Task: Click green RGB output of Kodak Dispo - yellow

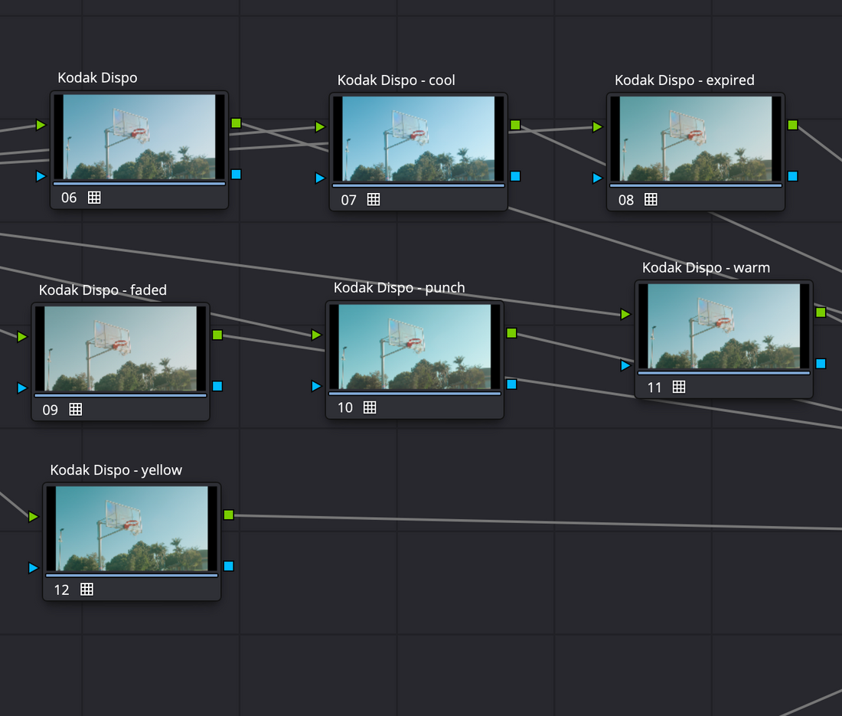Action: (228, 515)
